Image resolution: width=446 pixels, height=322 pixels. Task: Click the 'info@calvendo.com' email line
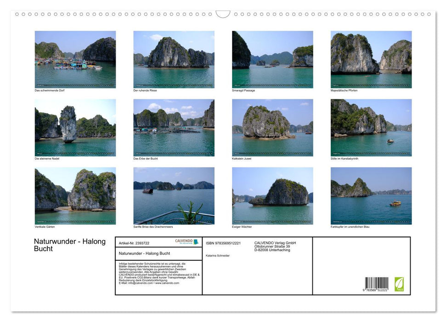[x=149, y=283]
